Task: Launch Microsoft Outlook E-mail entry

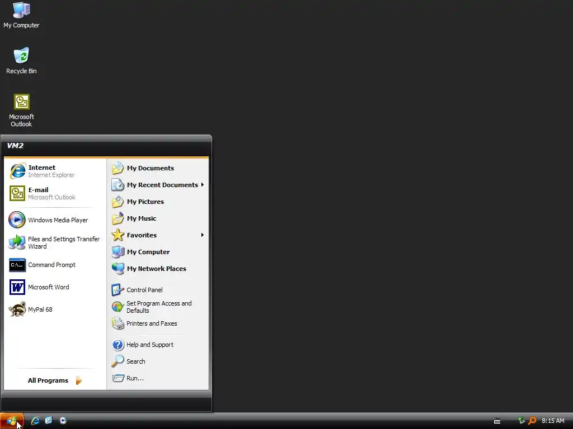Action: pos(55,193)
